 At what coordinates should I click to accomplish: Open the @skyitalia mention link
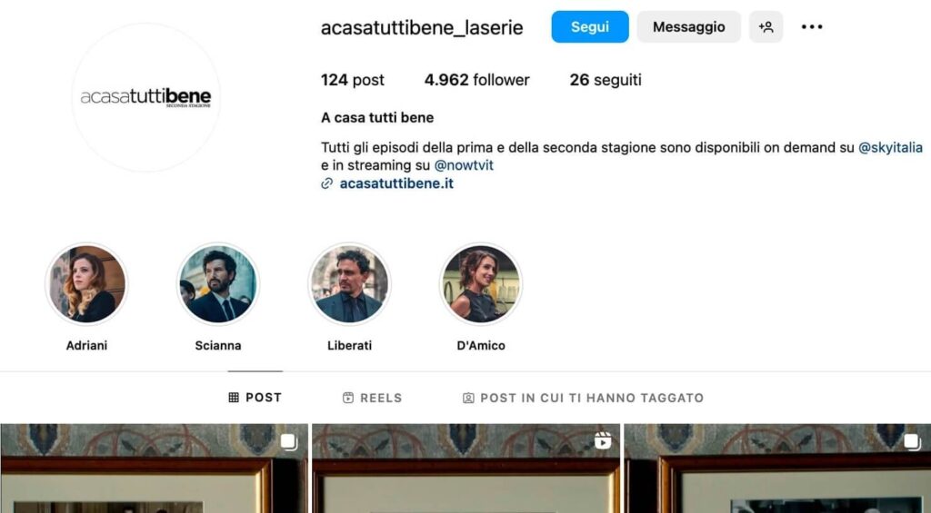point(891,148)
